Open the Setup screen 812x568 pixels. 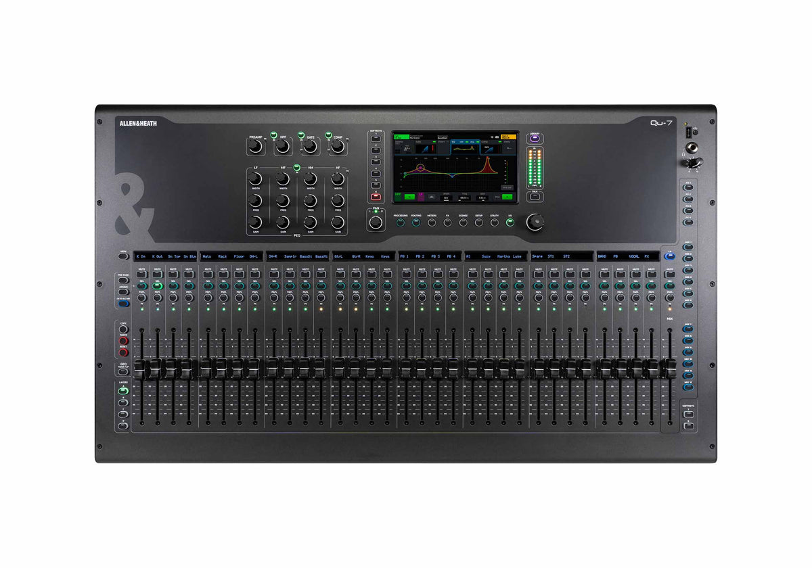coord(478,222)
